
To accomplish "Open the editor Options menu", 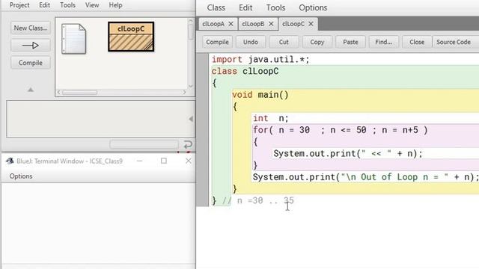I will pos(313,7).
